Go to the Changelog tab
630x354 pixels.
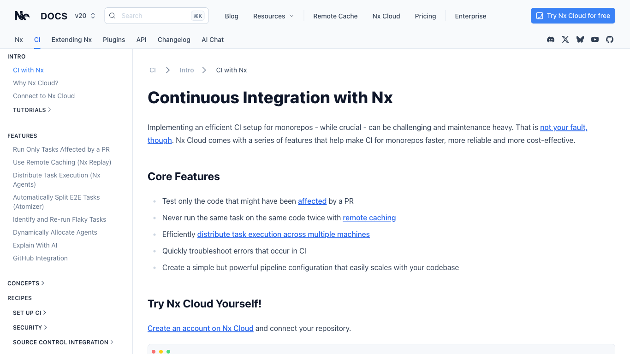pos(174,40)
